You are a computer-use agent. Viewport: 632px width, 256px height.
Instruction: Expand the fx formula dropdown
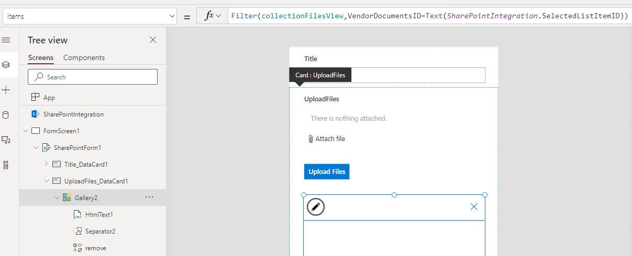[213, 16]
